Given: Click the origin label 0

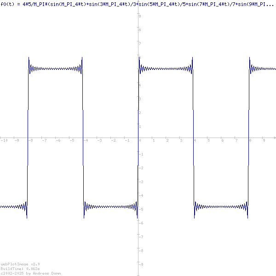Looking at the screenshot, I should coord(140,140).
